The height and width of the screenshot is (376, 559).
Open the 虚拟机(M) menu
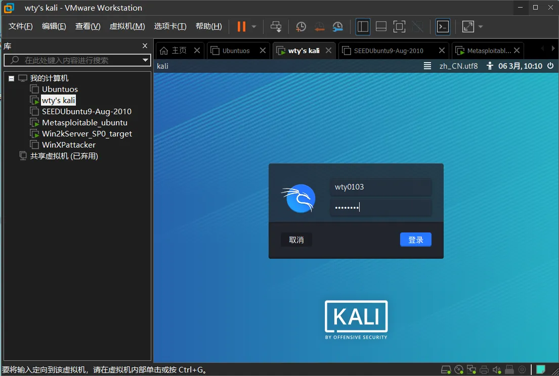pyautogui.click(x=127, y=26)
